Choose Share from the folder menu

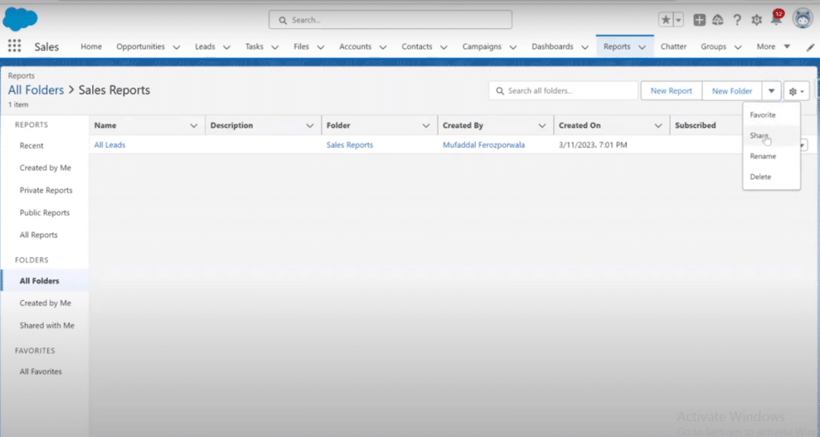click(771, 135)
